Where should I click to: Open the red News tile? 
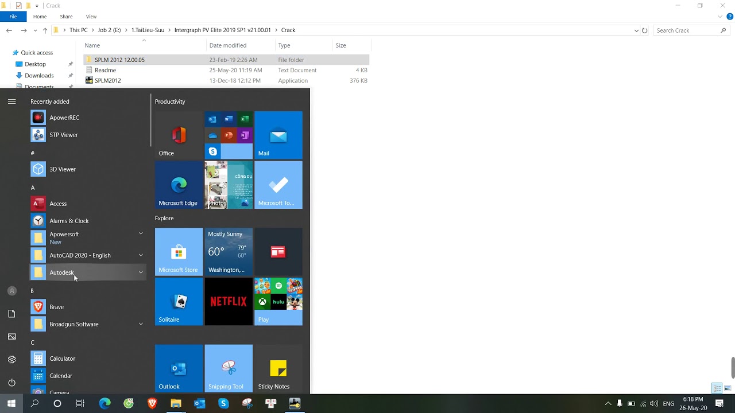[278, 252]
